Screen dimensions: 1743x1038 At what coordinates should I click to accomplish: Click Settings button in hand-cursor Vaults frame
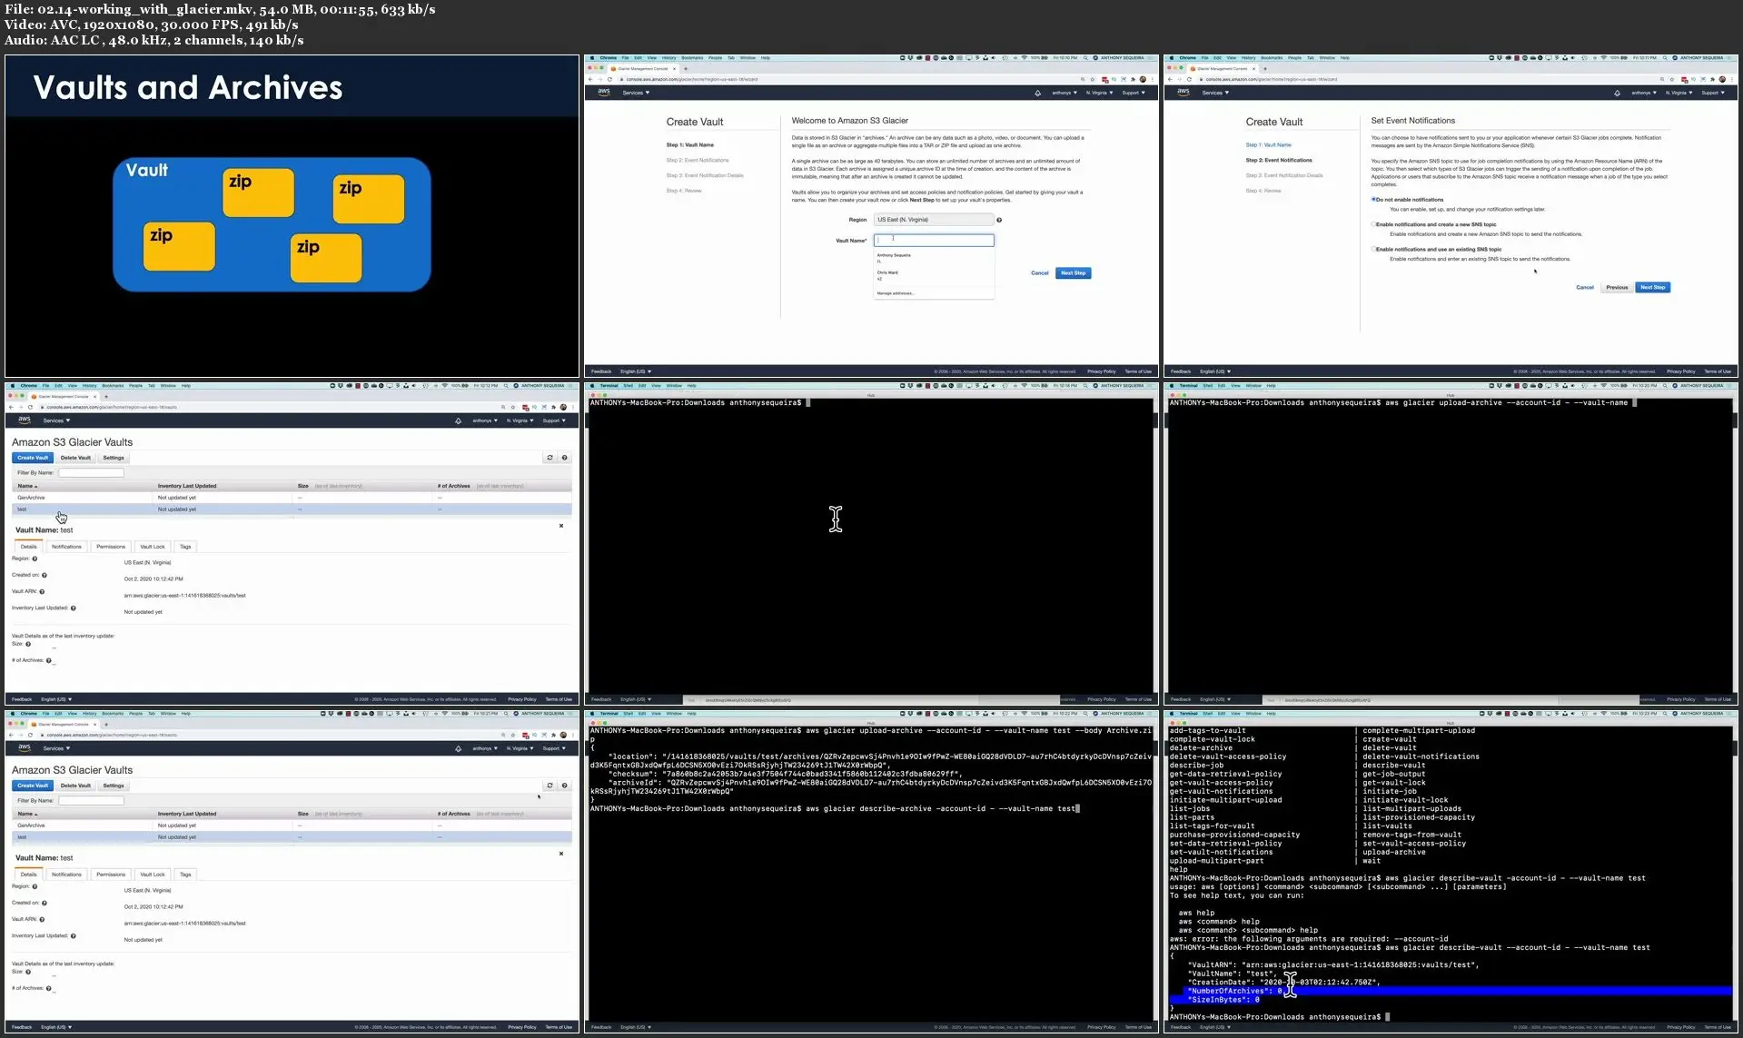(114, 458)
